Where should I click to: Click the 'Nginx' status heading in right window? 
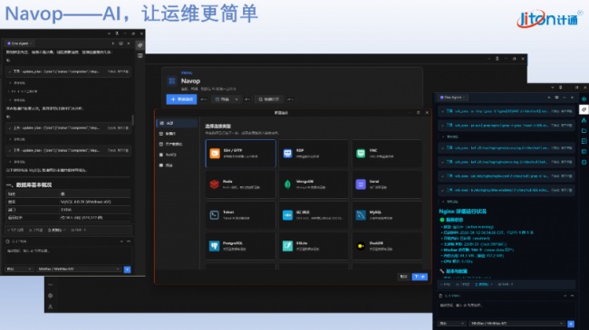point(463,212)
